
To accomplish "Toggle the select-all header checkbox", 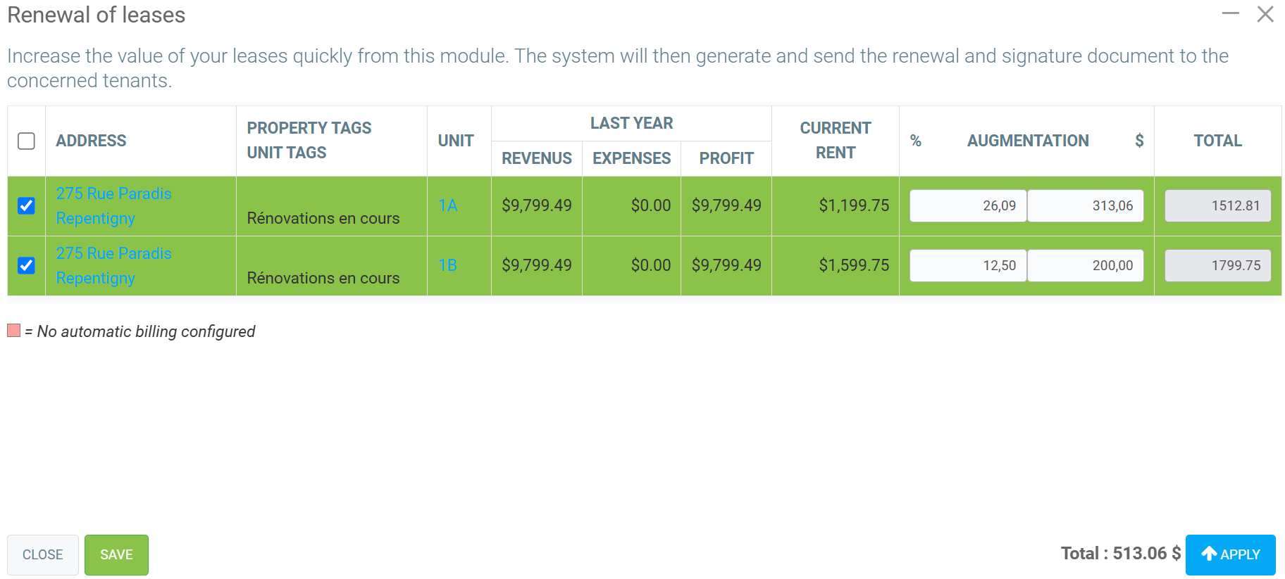I will pos(26,141).
